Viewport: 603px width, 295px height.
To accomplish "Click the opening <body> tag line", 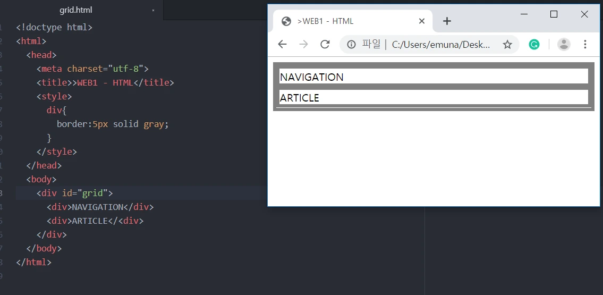I will [x=41, y=179].
